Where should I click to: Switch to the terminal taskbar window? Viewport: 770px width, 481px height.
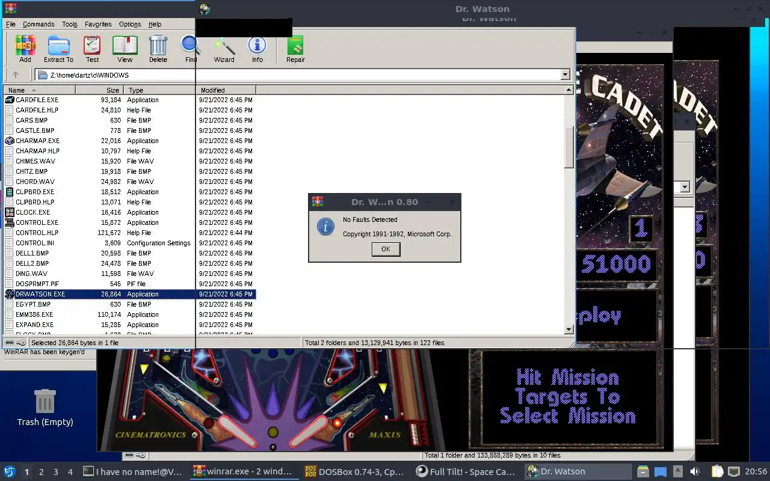(x=132, y=472)
